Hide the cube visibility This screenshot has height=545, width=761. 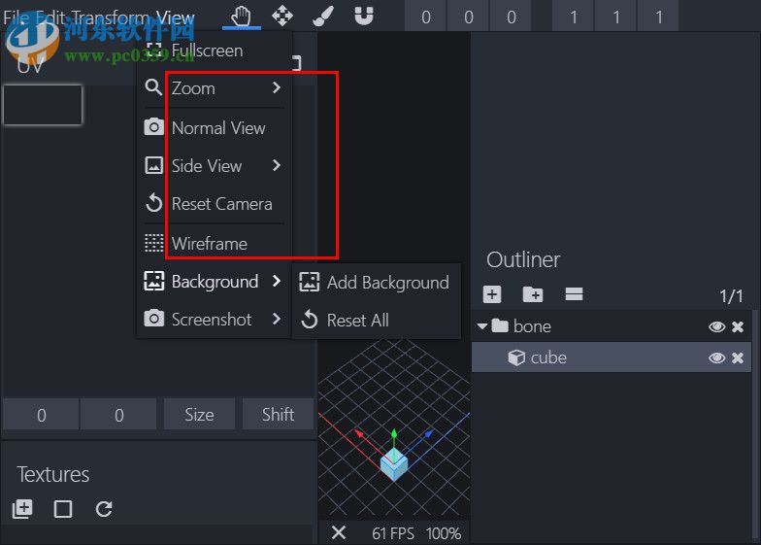(716, 358)
